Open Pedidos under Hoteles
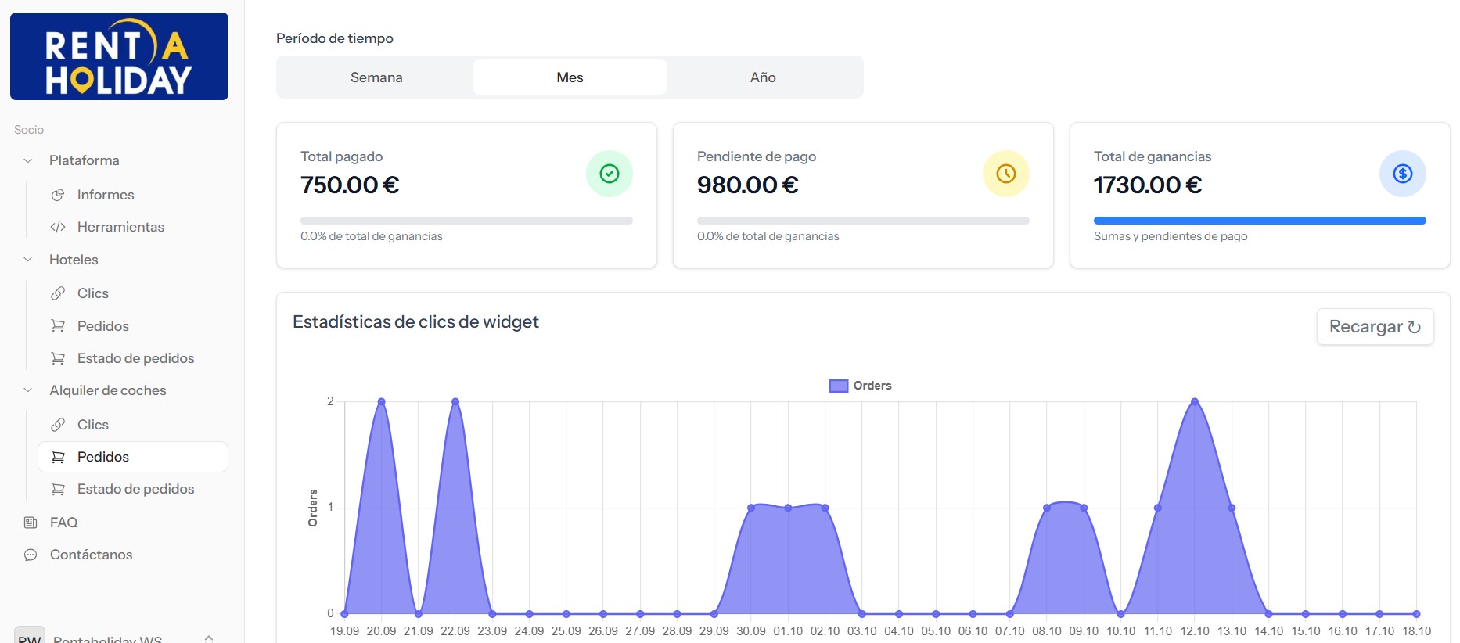Image resolution: width=1460 pixels, height=643 pixels. [x=102, y=326]
